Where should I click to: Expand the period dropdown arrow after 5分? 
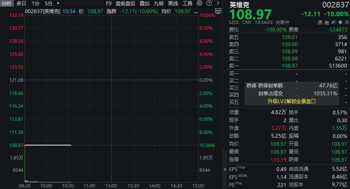point(58,3)
